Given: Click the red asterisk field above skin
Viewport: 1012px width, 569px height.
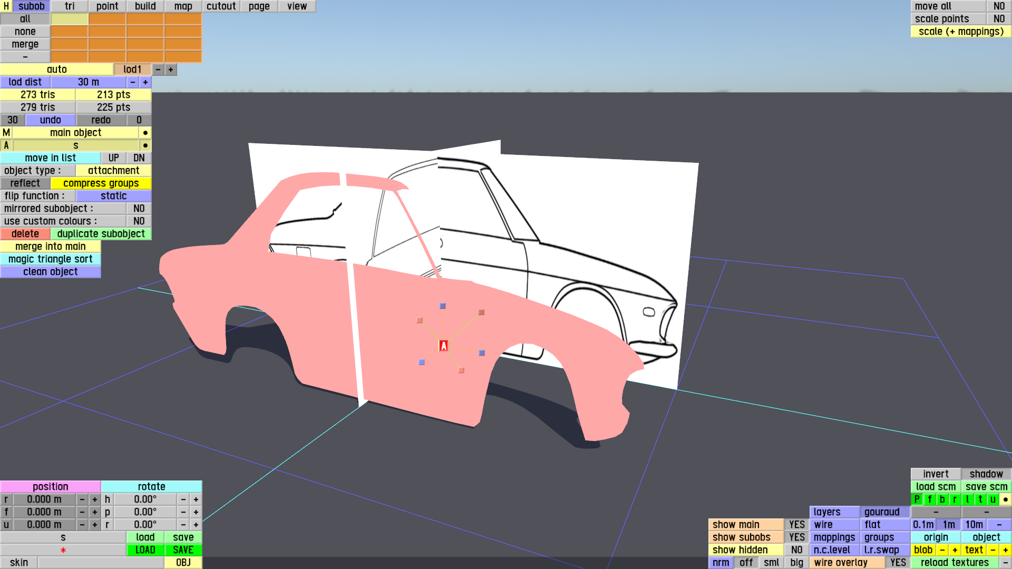Looking at the screenshot, I should 63,550.
